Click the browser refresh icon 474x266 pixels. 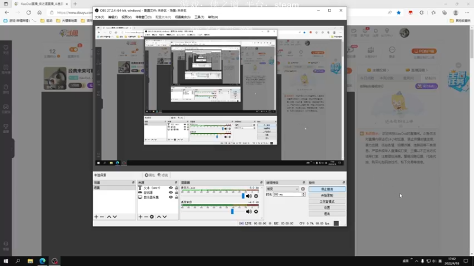[28, 12]
